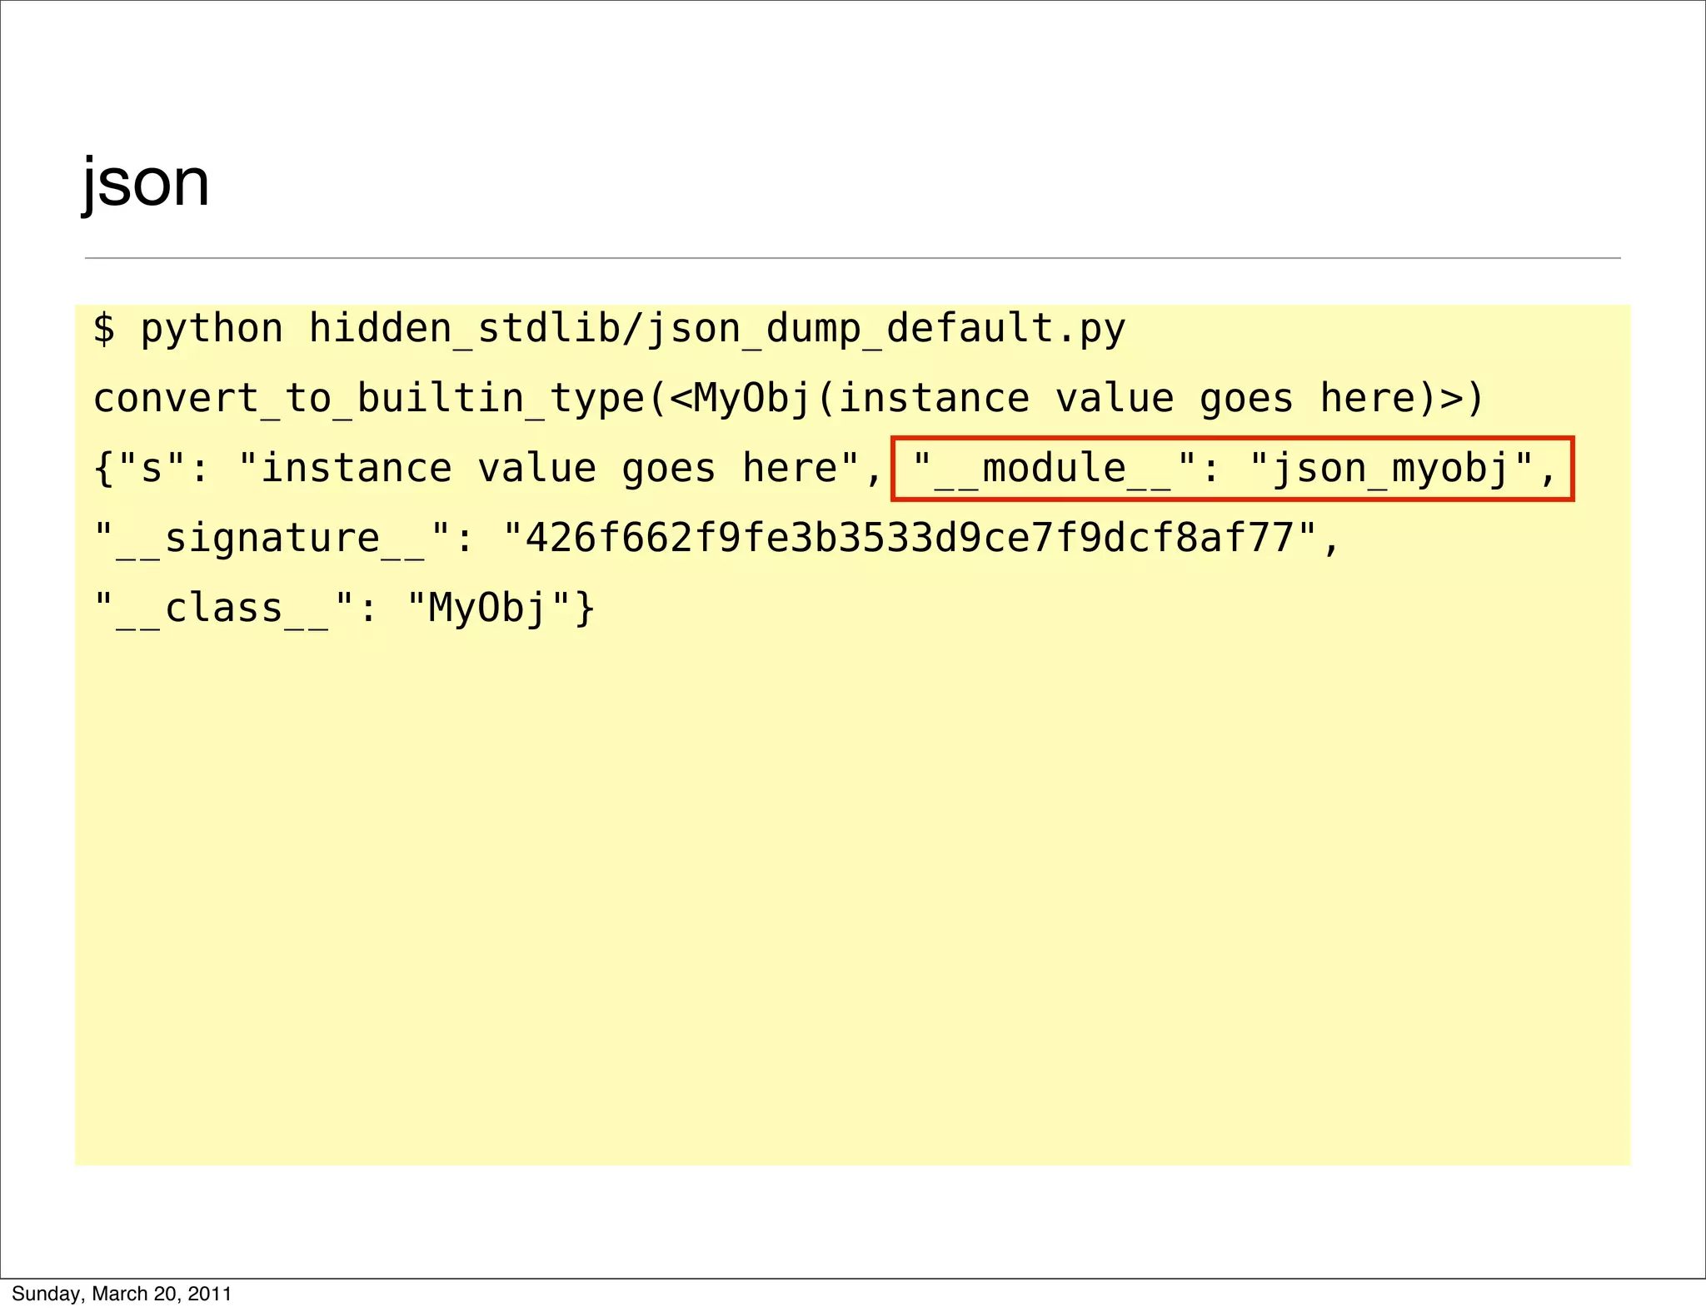Click the text '{"s": "instance value goes here",'
The image size is (1706, 1312).
tap(487, 468)
